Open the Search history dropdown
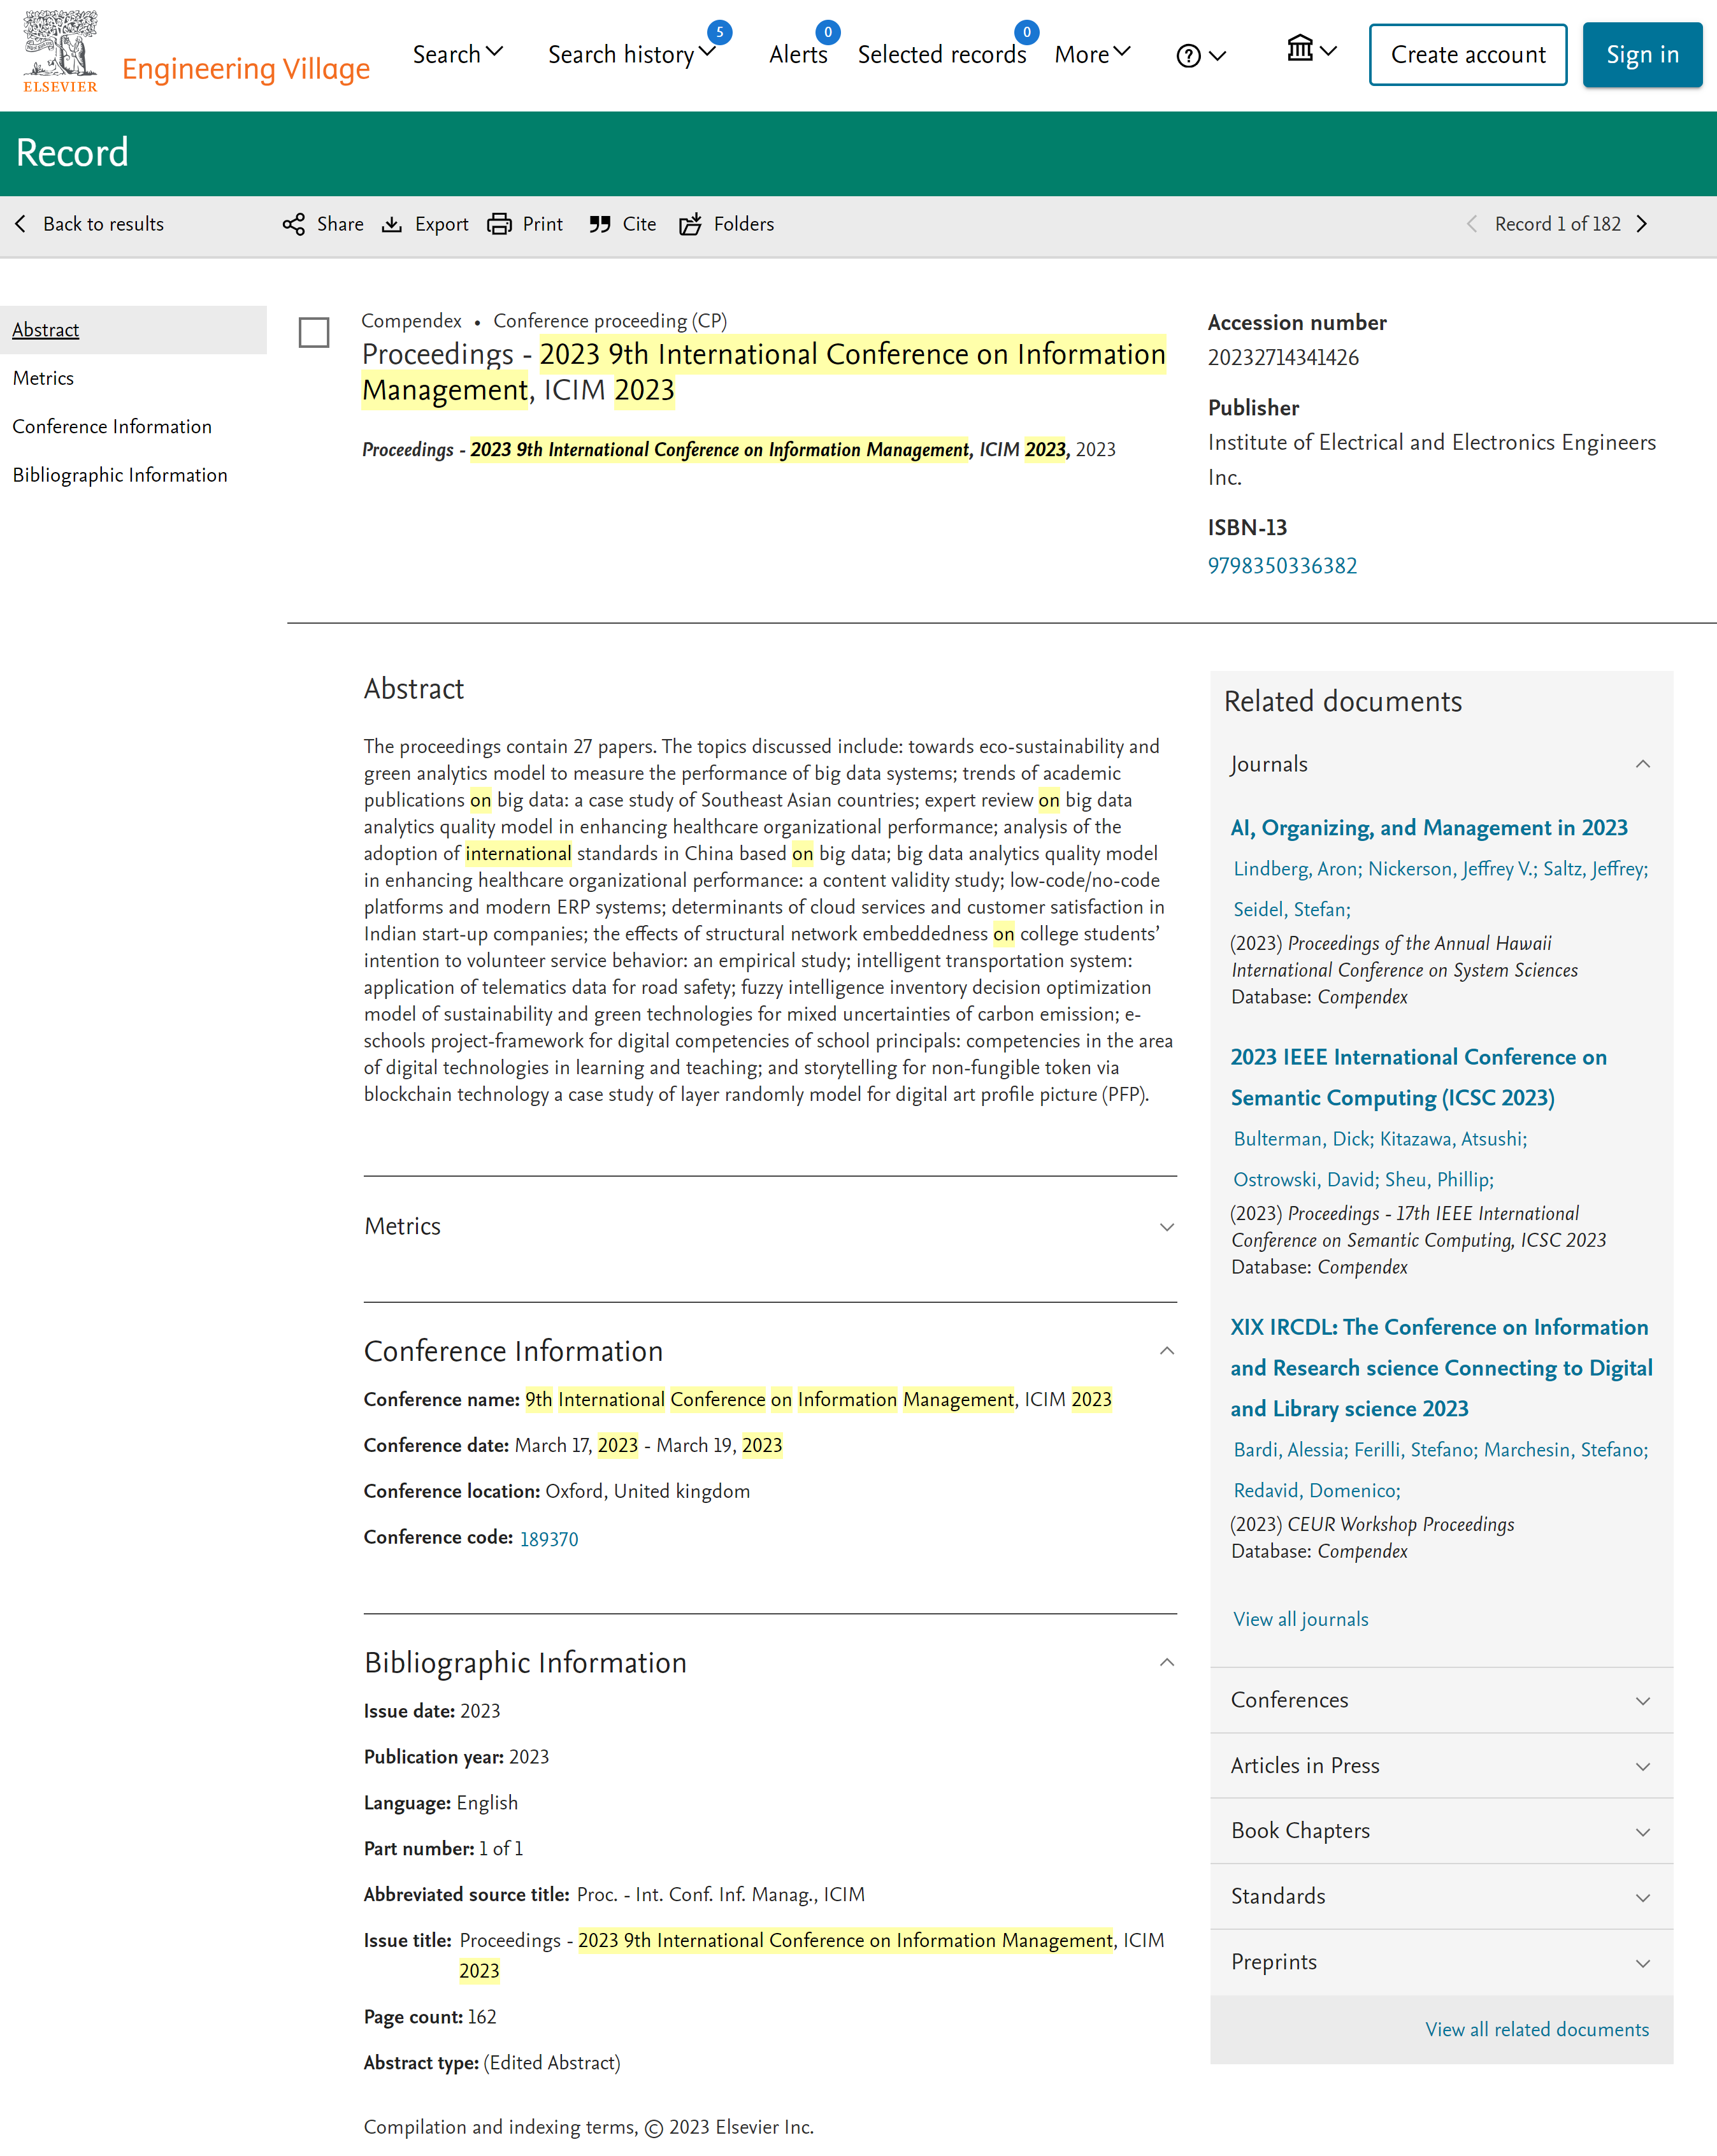Viewport: 1717px width, 2156px height. pos(631,55)
